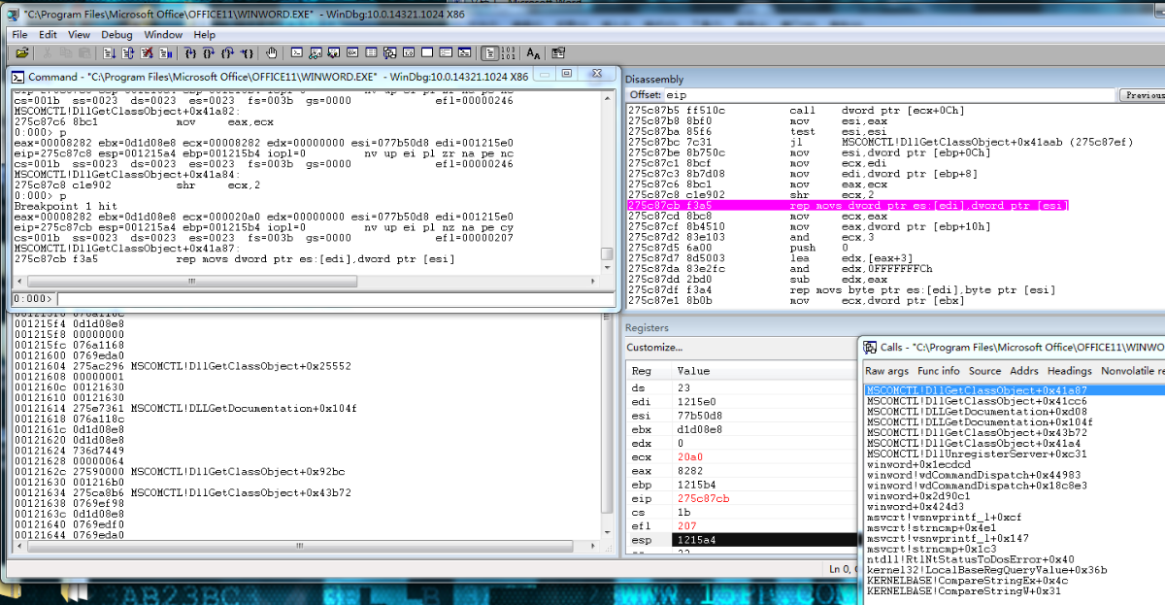Click the Step Out toolbar icon
Screen dimensions: 1165x605
(x=228, y=52)
